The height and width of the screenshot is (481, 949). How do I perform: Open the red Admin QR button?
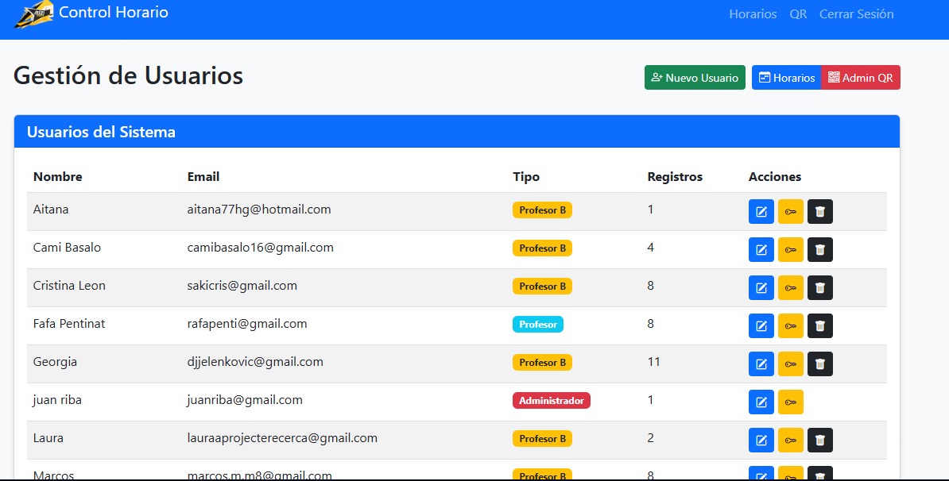(x=860, y=78)
